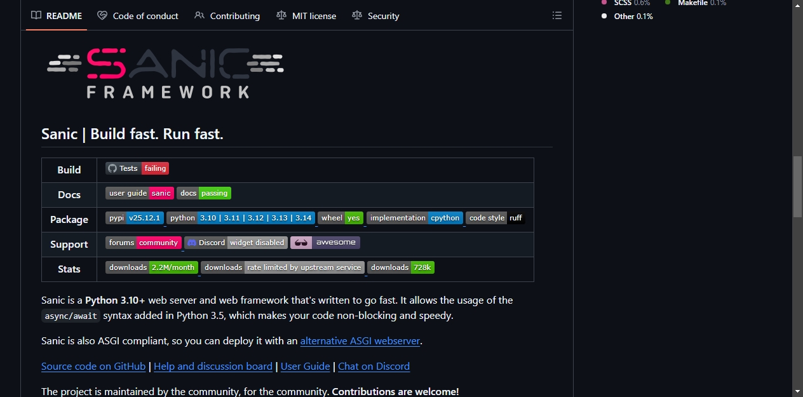Open the Tests failing badge
The width and height of the screenshot is (803, 397).
point(137,168)
